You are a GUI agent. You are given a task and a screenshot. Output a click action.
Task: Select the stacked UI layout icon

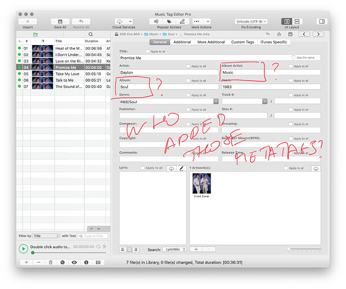pyautogui.click(x=297, y=21)
